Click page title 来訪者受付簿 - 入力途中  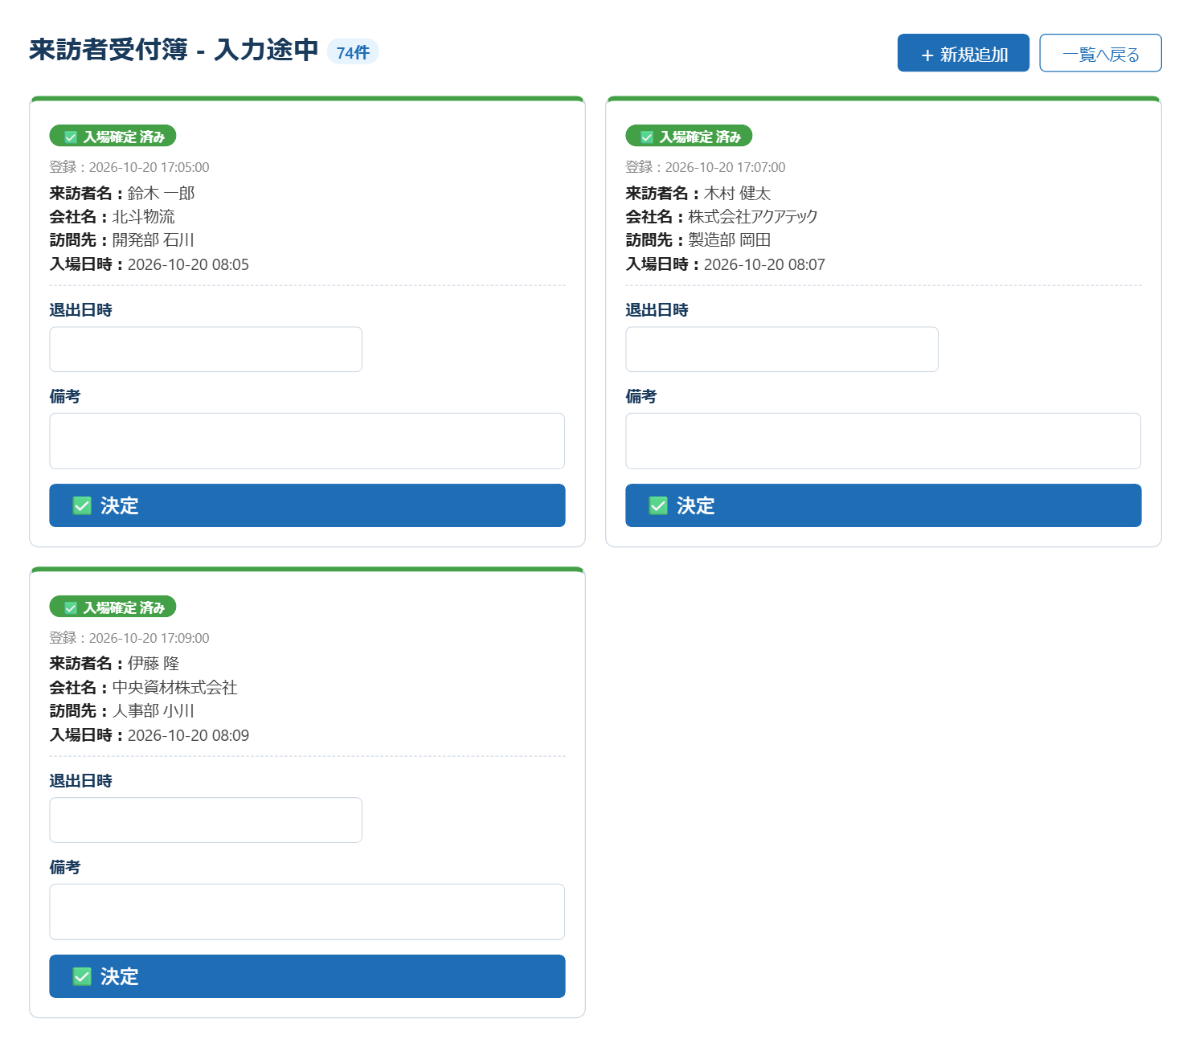[174, 50]
